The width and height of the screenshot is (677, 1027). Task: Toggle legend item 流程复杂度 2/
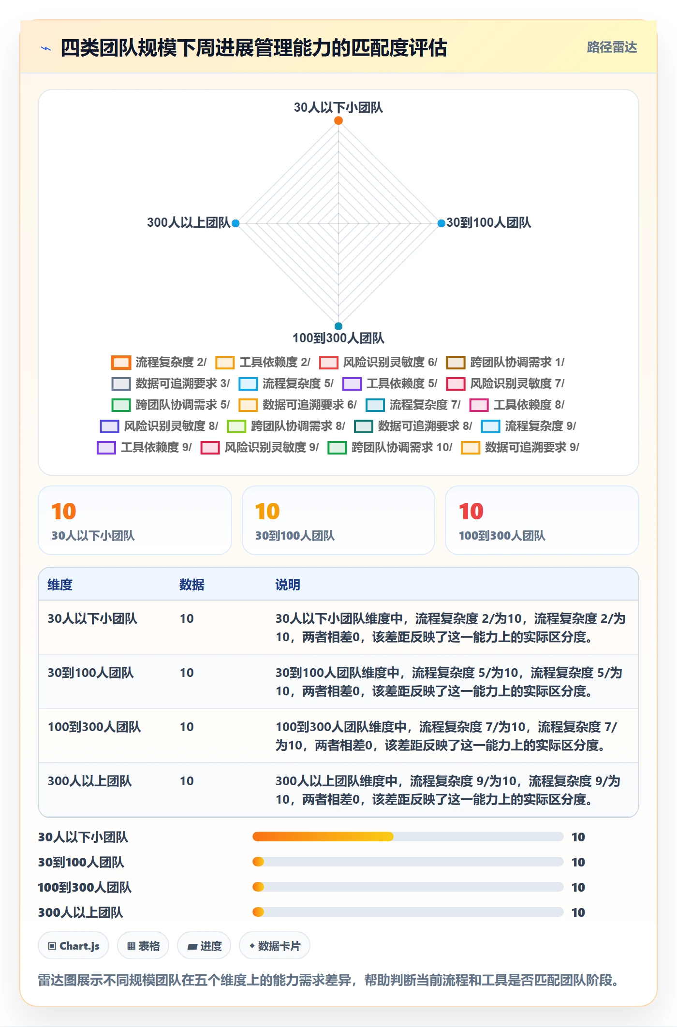click(159, 362)
